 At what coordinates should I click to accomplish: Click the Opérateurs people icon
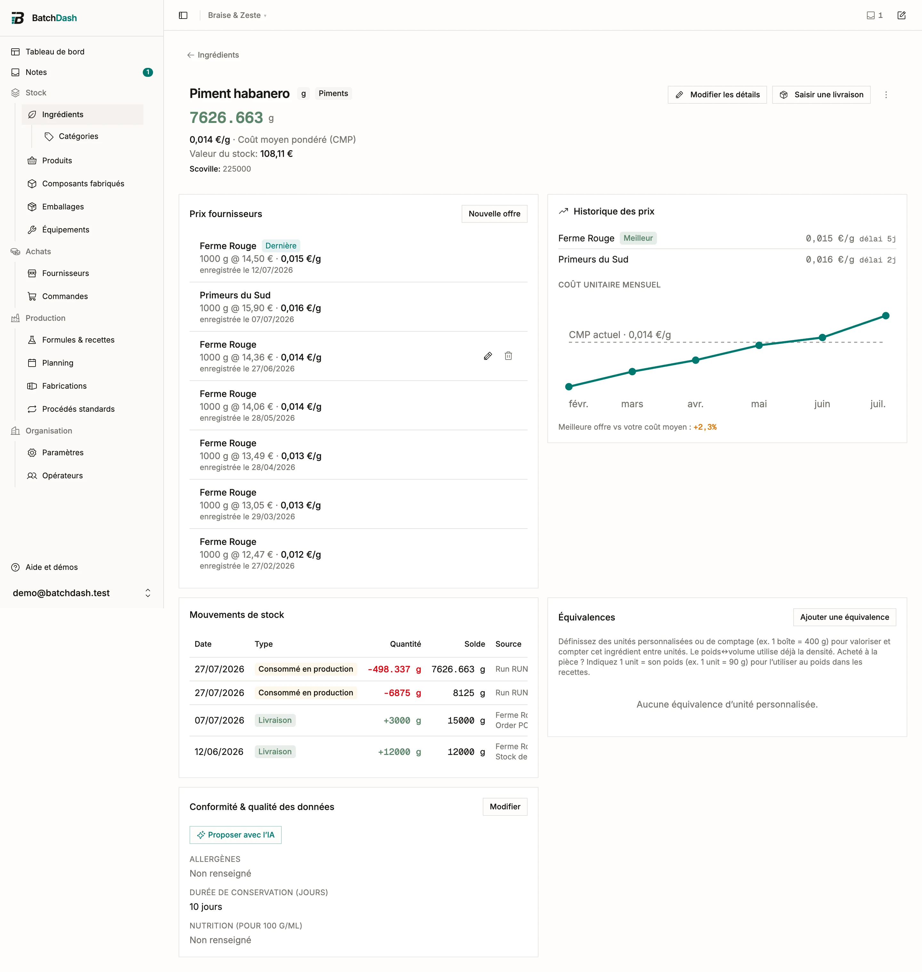(32, 476)
